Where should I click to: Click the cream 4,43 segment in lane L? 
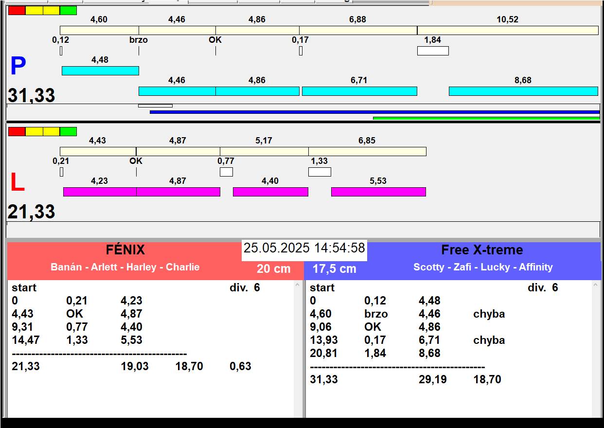click(98, 151)
